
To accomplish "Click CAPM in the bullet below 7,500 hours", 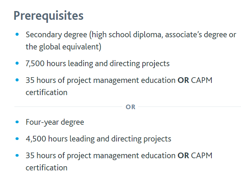I will pos(202,80).
